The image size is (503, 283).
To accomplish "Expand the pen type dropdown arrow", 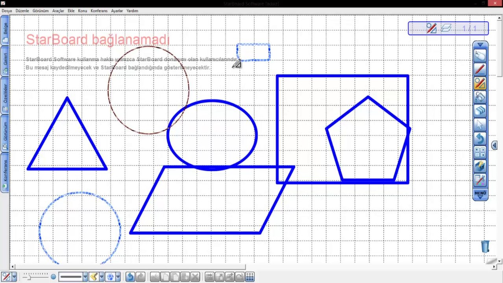I will click(14, 277).
